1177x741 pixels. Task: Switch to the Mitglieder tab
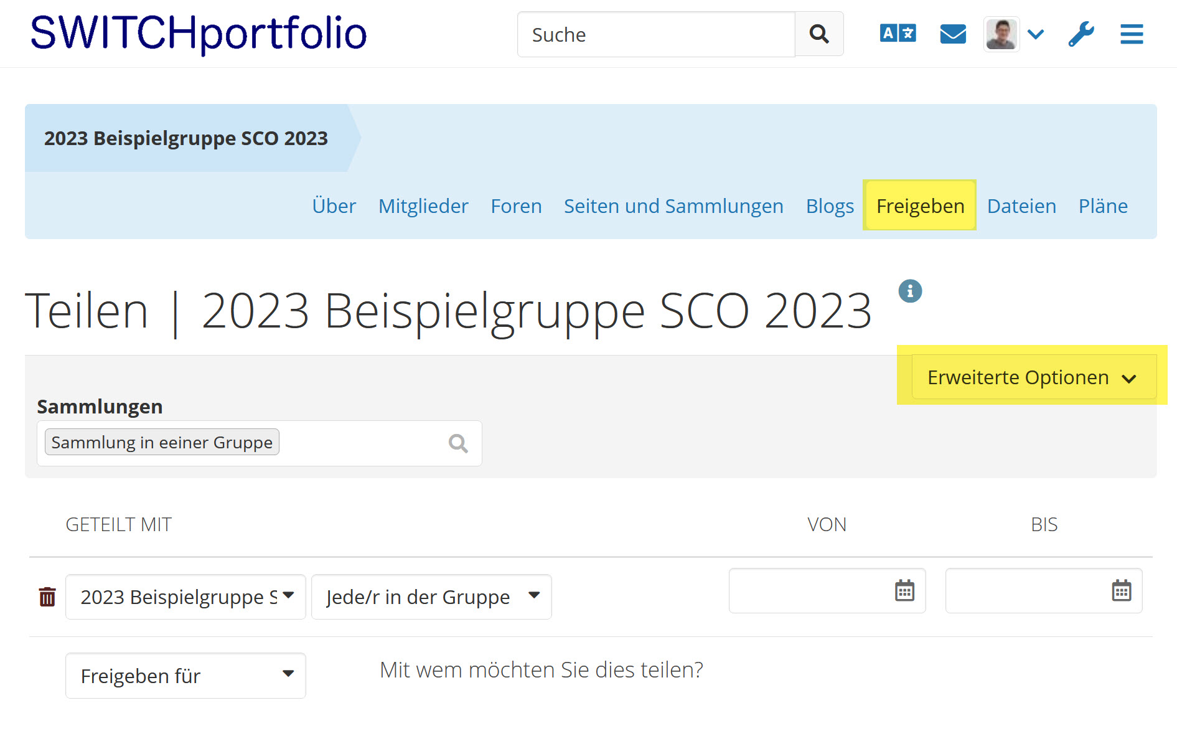click(423, 206)
